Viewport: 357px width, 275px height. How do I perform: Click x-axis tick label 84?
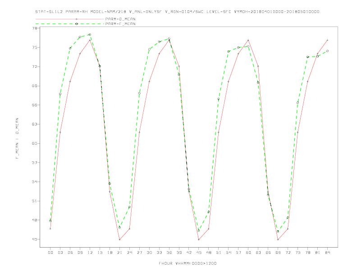[328, 253]
